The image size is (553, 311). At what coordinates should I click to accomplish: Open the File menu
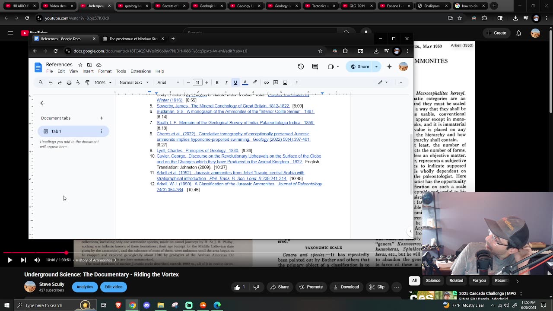(50, 71)
